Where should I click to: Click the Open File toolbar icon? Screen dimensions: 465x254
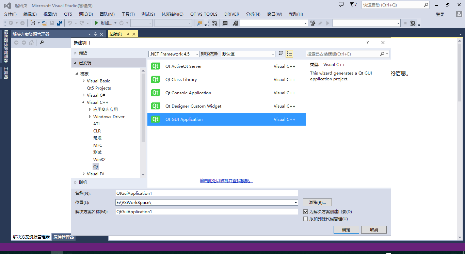(x=44, y=23)
